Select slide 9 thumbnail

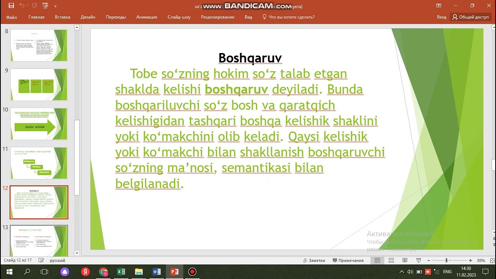tap(39, 84)
